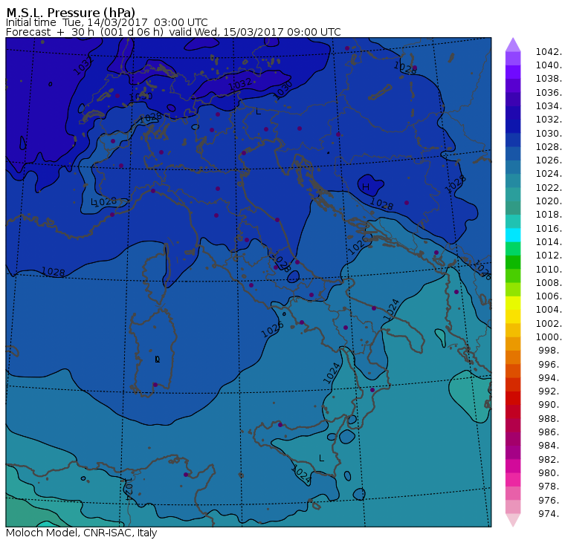Click the '1014.' legend label

549,242
